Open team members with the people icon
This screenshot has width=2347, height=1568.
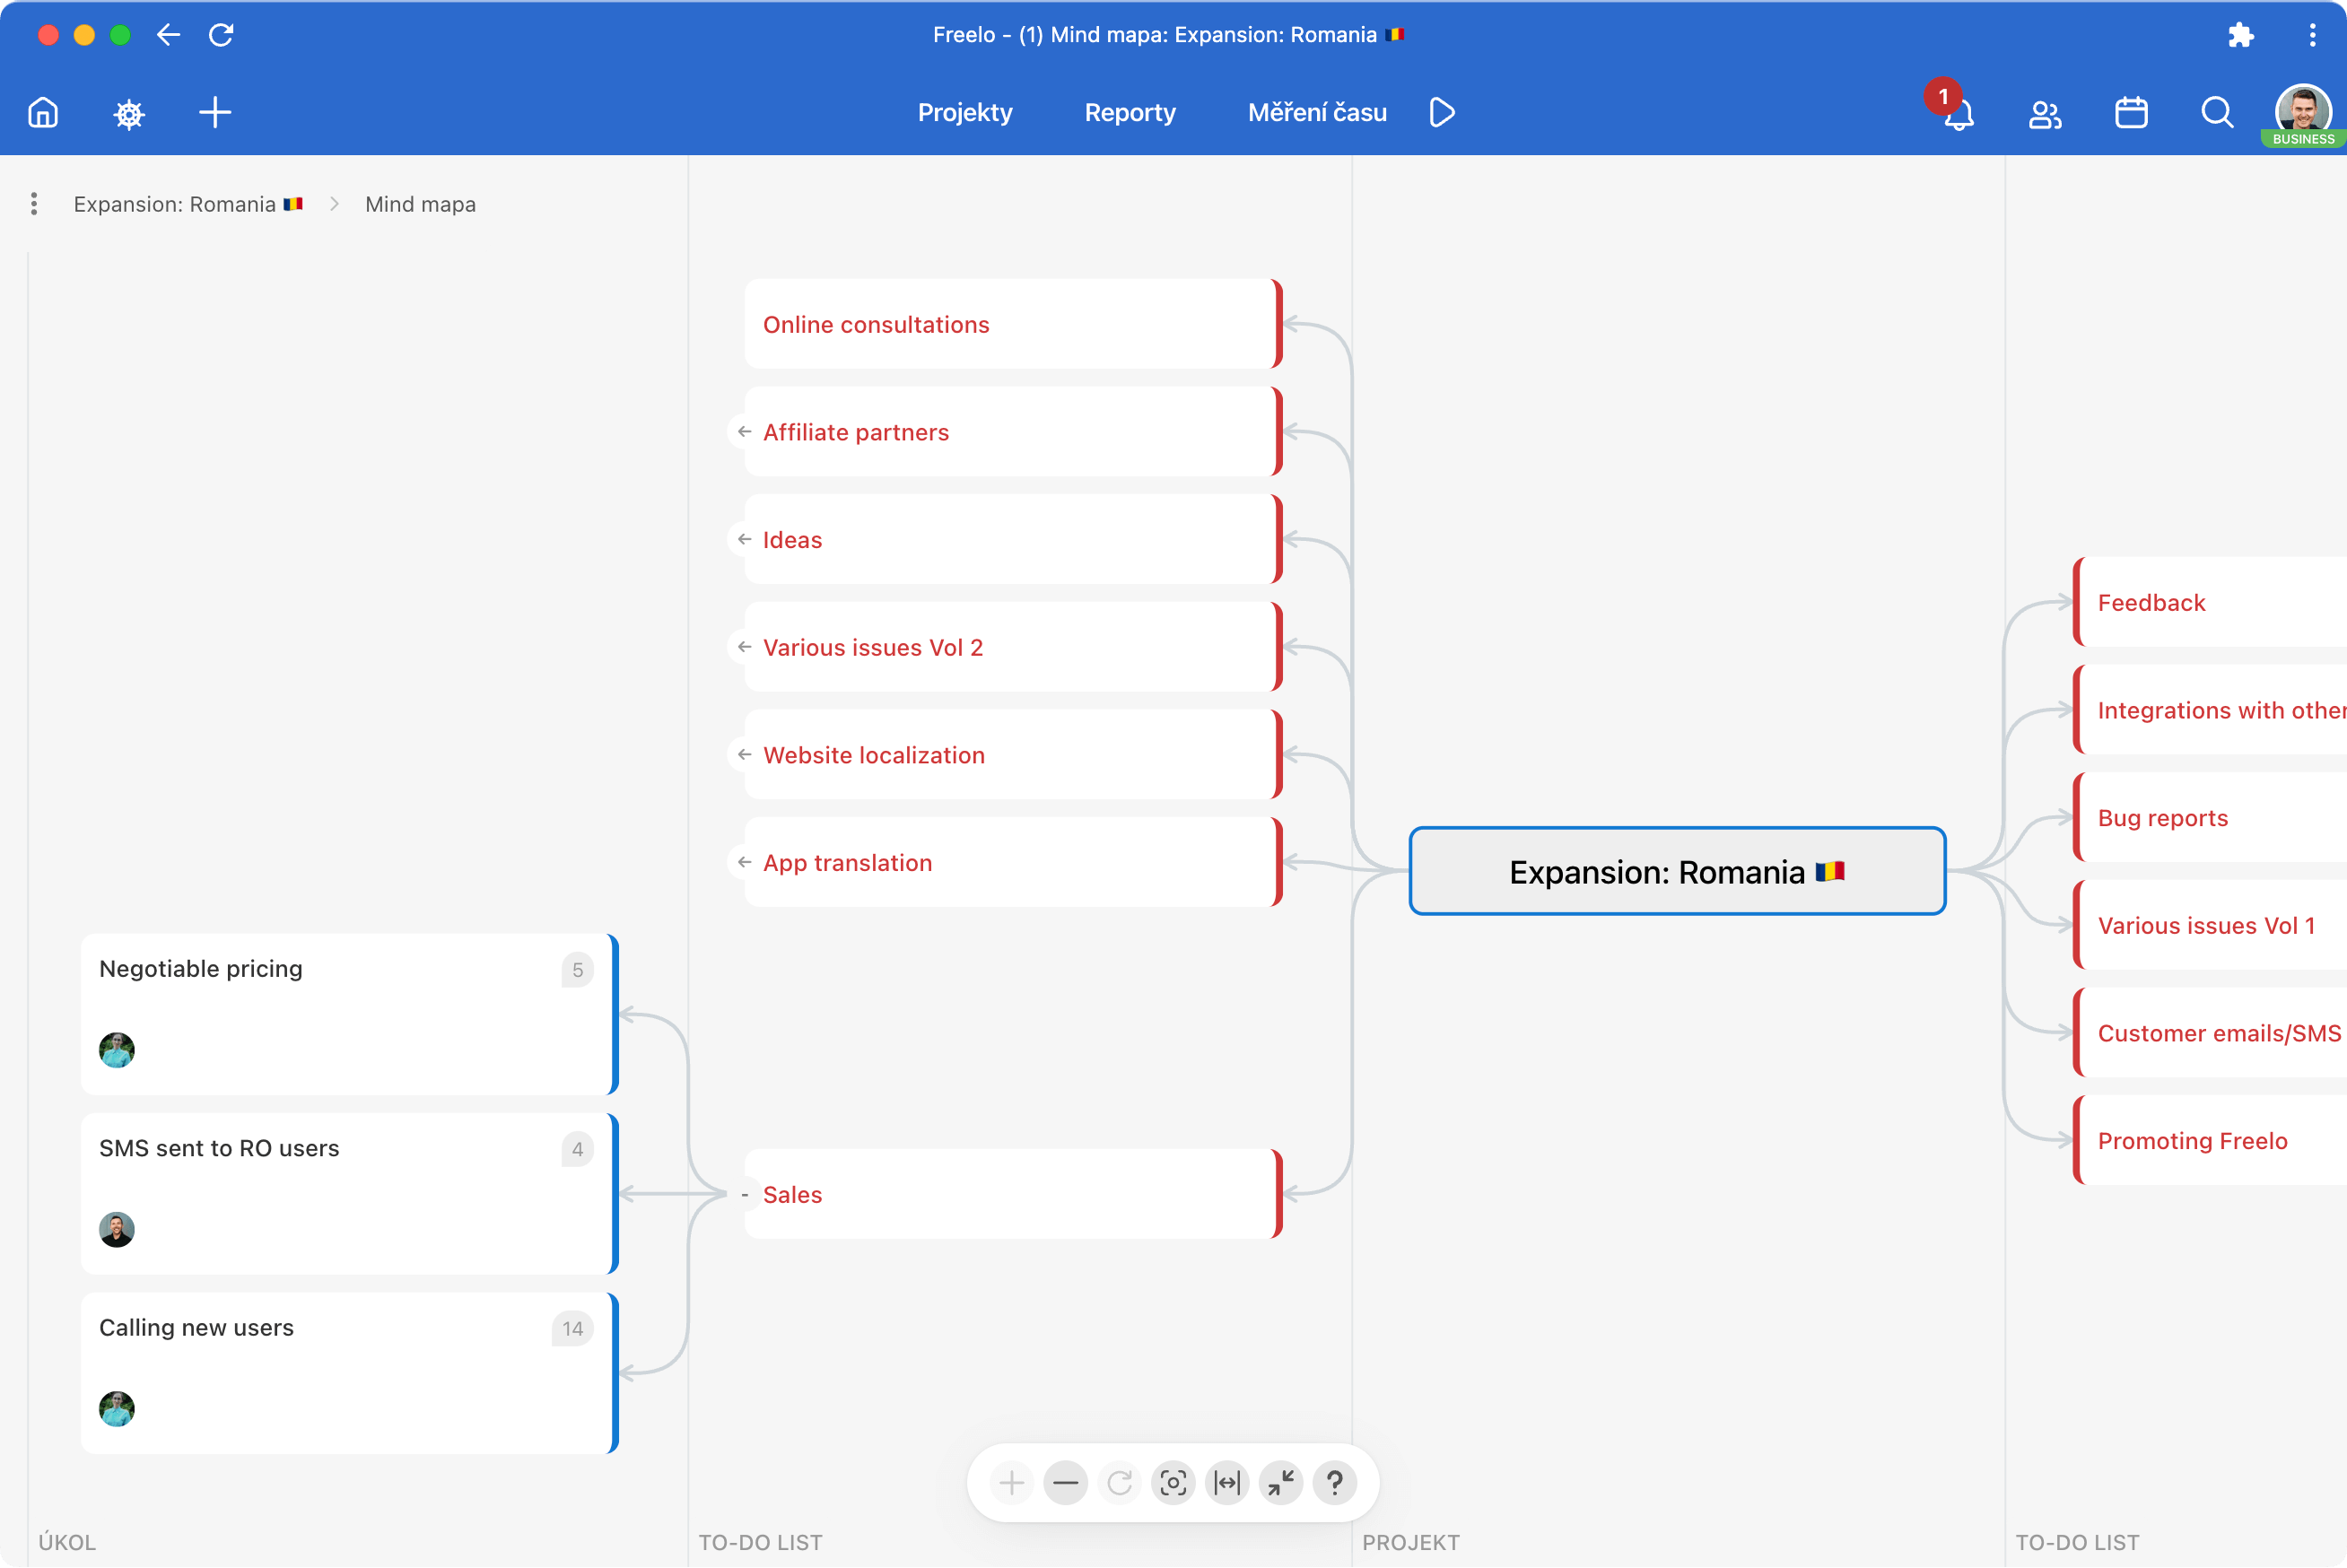[2045, 114]
